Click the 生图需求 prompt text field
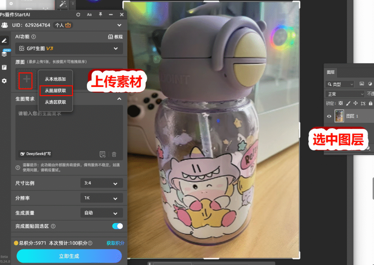The height and width of the screenshot is (265, 374). tap(69, 132)
